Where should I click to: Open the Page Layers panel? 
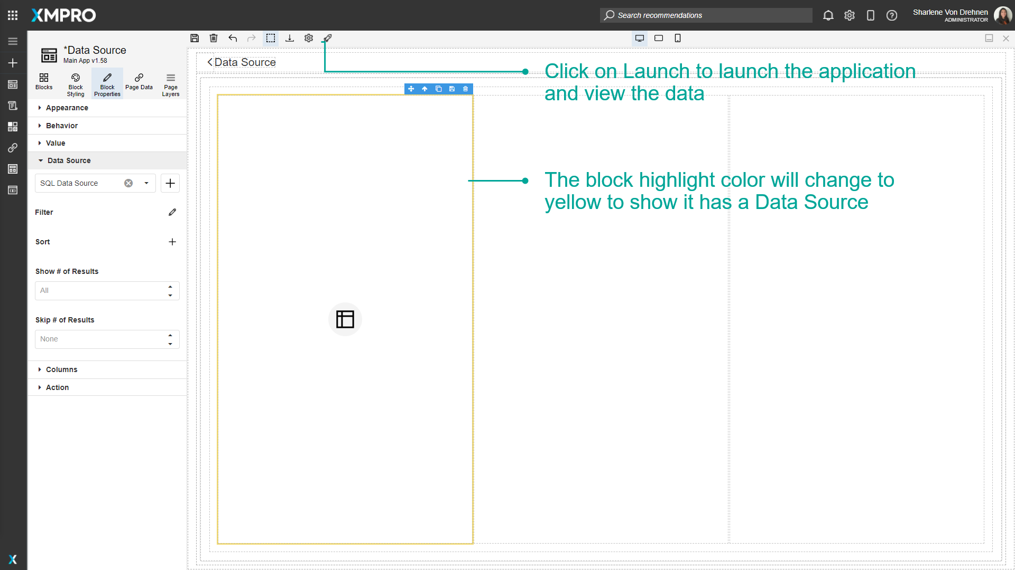coord(170,83)
